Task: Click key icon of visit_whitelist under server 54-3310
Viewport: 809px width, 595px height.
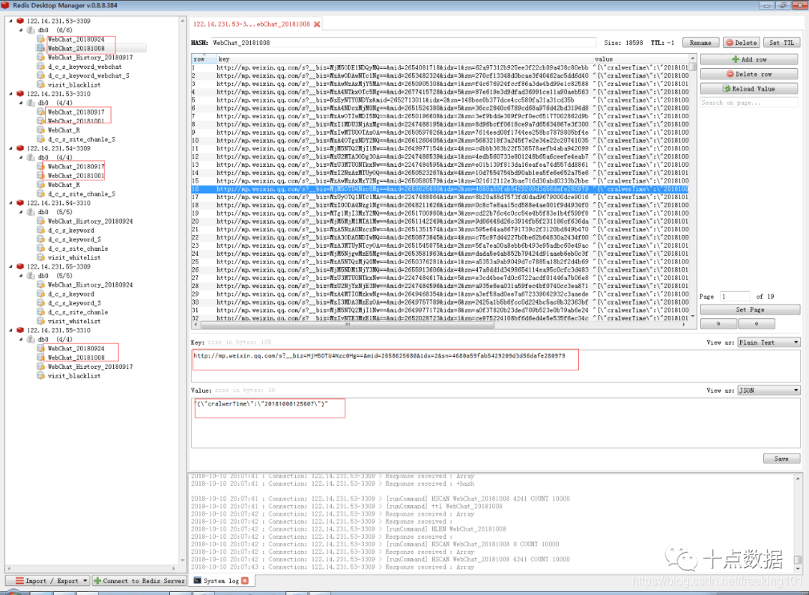Action: pos(40,257)
